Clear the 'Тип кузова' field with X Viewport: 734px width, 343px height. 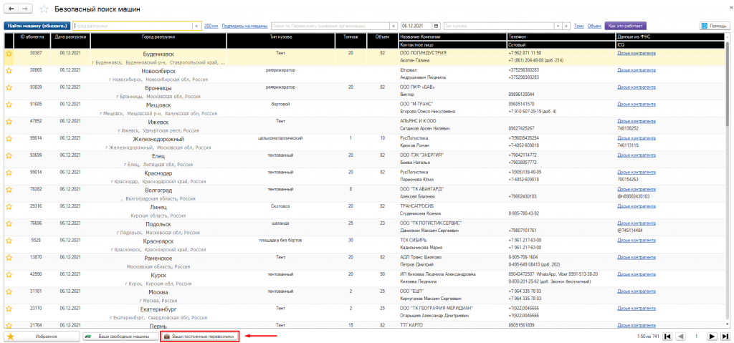pos(566,26)
